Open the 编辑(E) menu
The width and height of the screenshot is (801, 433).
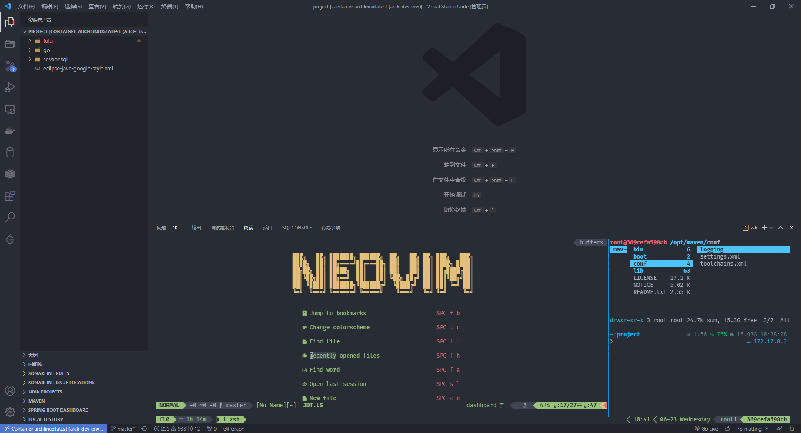coord(50,6)
